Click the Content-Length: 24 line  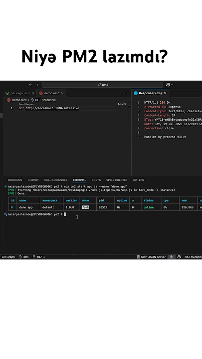[160, 115]
